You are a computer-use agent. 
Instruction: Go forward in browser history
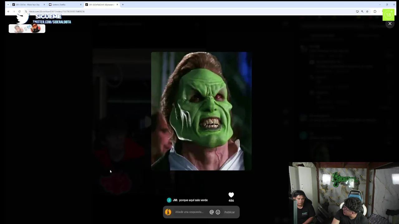click(14, 12)
